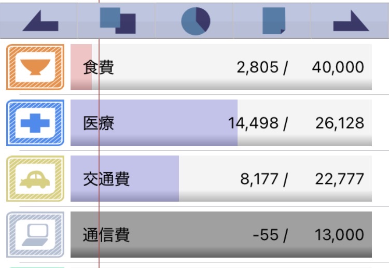Tap the 26,128 medical budget amount
Screen dimensions: 389x268
(340, 123)
